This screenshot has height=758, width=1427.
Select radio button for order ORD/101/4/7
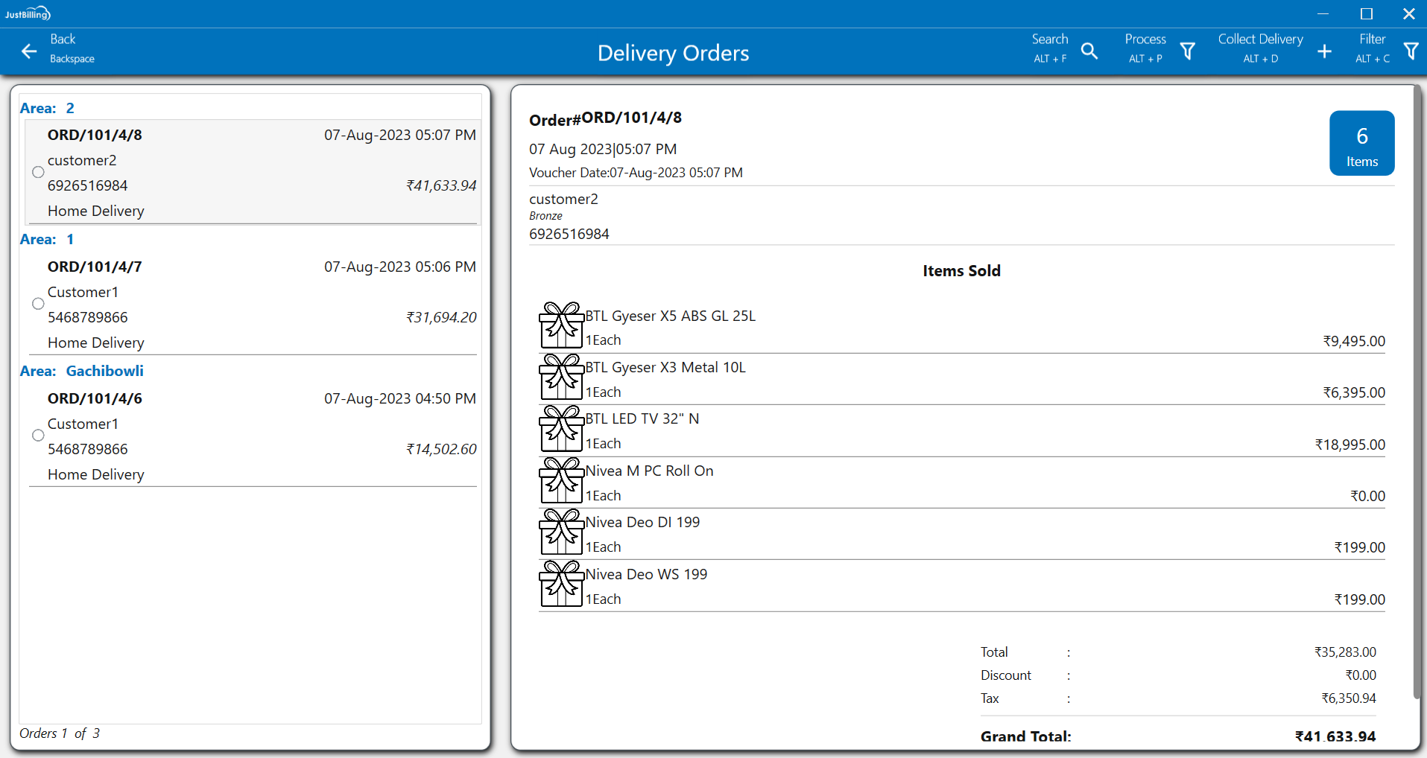38,304
